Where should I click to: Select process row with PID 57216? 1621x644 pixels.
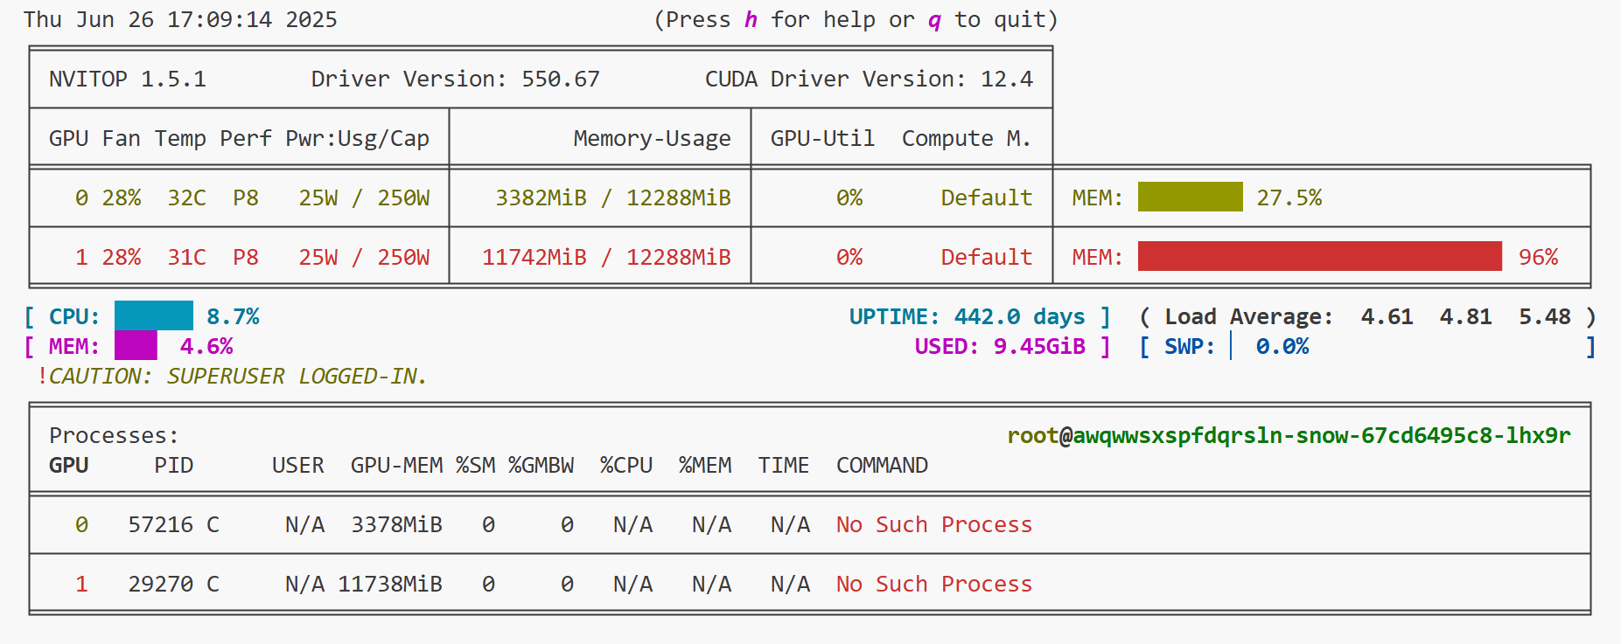click(x=809, y=524)
